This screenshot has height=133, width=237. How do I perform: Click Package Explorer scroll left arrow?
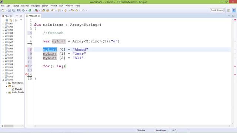click(x=3, y=126)
